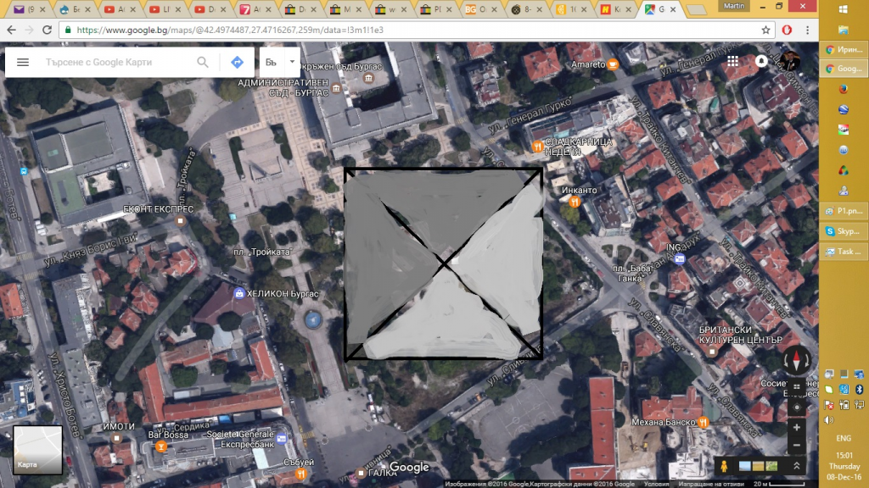The image size is (869, 488).
Task: Switch to map view with Карта thumbnail
Action: pyautogui.click(x=37, y=450)
